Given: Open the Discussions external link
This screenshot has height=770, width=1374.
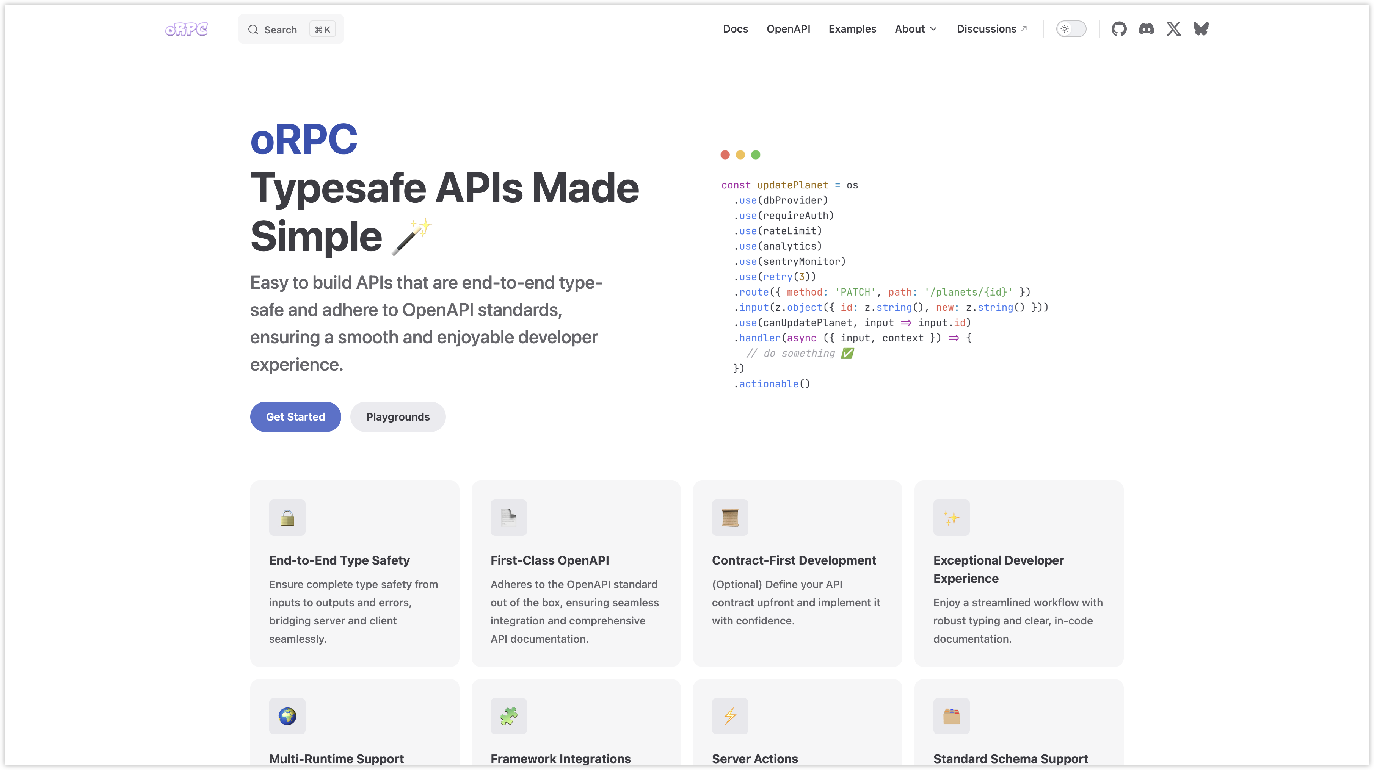Looking at the screenshot, I should click(x=991, y=29).
